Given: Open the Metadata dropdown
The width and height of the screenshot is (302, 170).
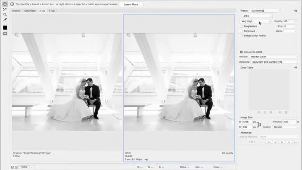Looking at the screenshot, I should (x=275, y=62).
